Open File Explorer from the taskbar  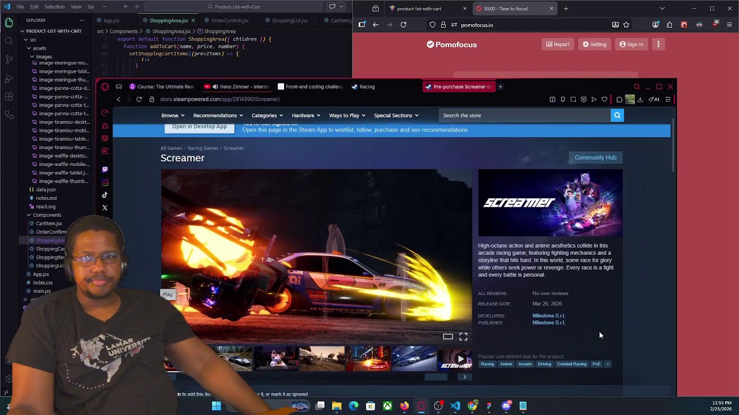337,406
